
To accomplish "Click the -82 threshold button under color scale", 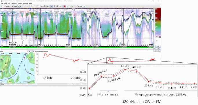I will [x=158, y=49].
